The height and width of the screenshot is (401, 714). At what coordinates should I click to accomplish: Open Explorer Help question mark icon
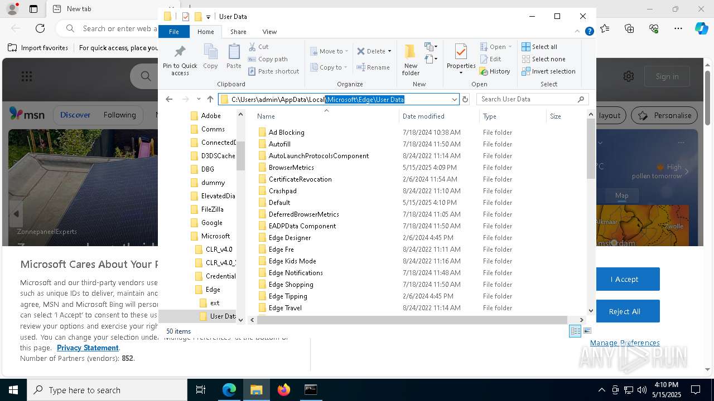[x=589, y=32]
